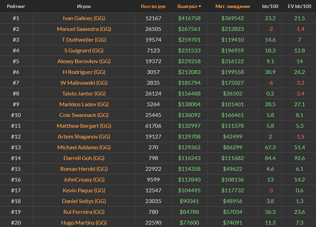Open Manuel Saavedra player link

click(84, 29)
